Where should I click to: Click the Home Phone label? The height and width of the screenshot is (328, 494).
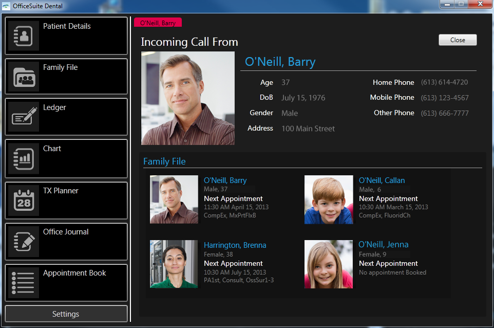point(393,82)
